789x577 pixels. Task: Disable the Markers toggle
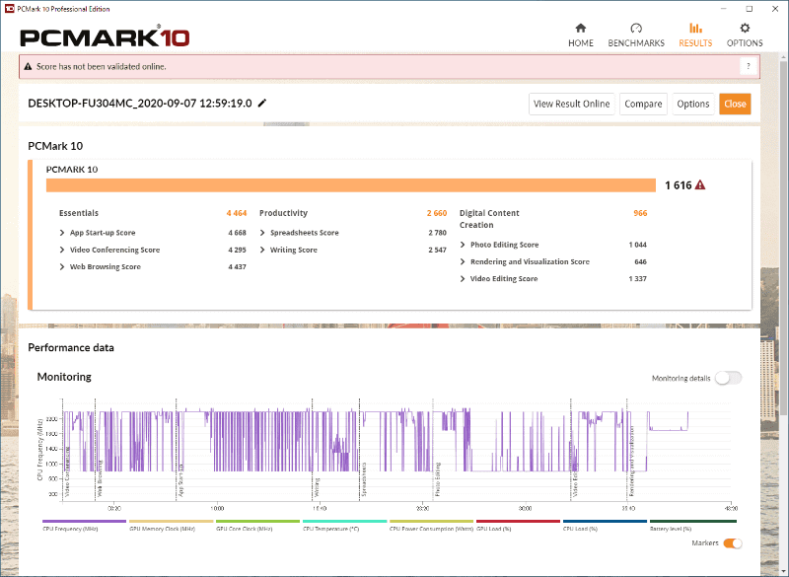pos(732,542)
